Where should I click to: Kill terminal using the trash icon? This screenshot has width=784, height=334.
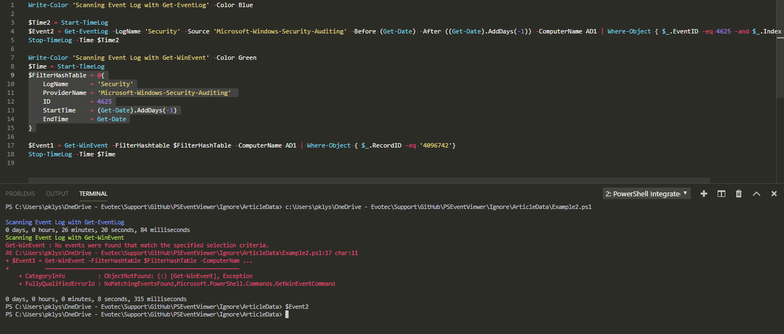pyautogui.click(x=739, y=194)
